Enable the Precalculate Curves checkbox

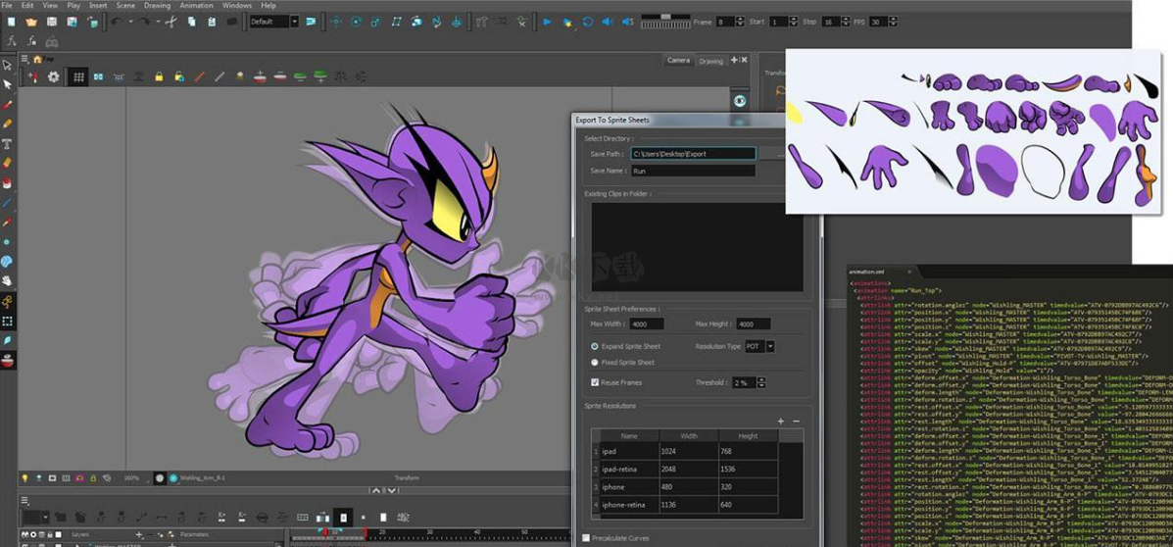click(586, 537)
